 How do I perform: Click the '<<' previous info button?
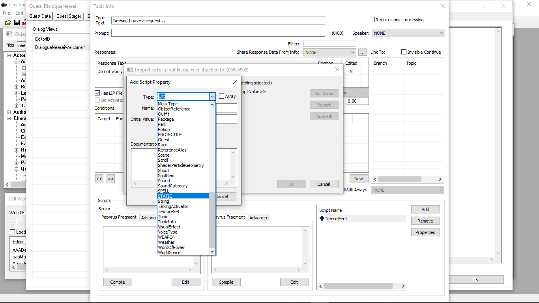pos(99,179)
